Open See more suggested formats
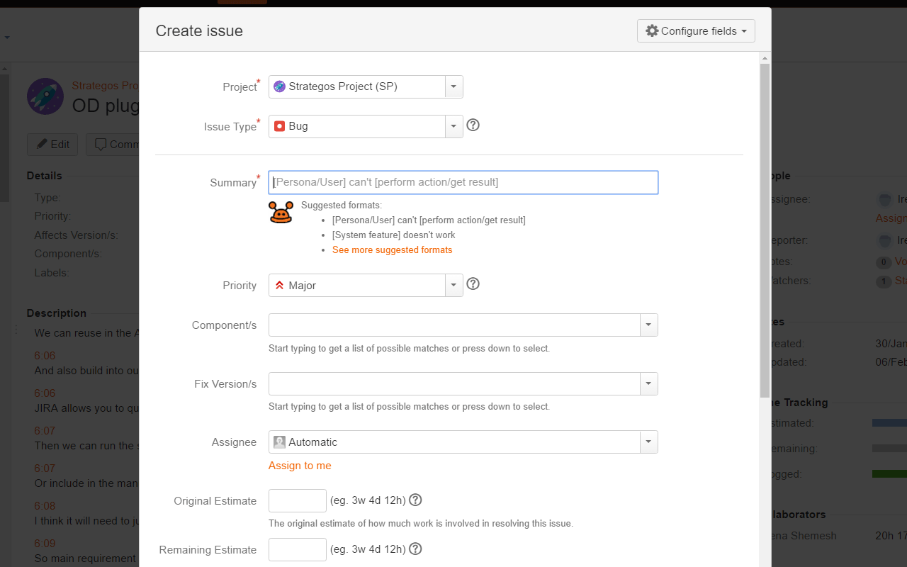The height and width of the screenshot is (567, 907). coord(393,249)
